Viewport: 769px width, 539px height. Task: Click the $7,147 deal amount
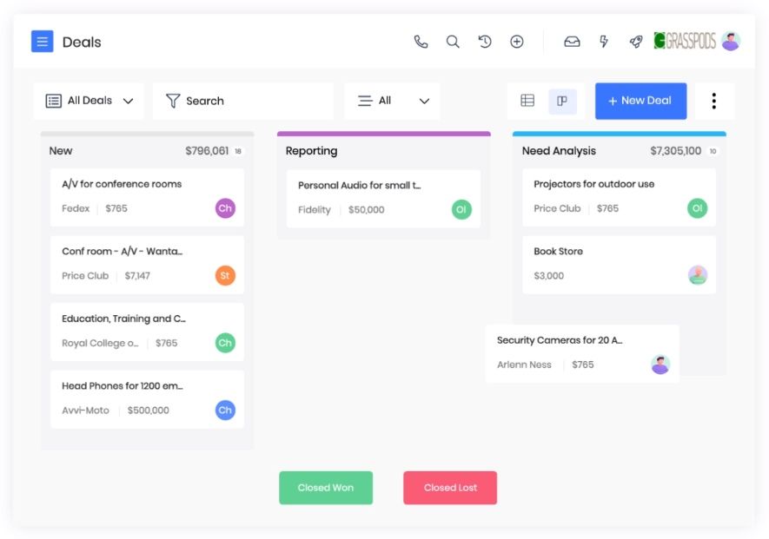pyautogui.click(x=137, y=276)
